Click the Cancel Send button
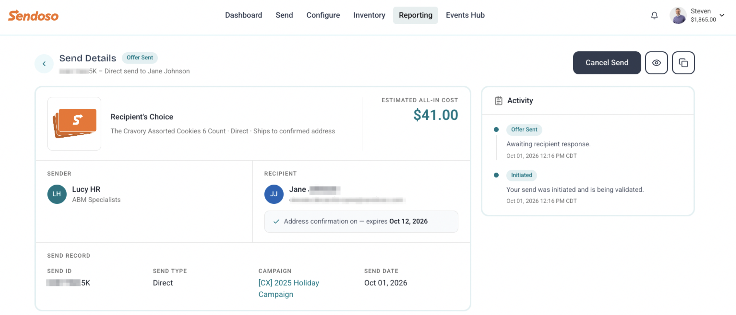 click(x=607, y=63)
